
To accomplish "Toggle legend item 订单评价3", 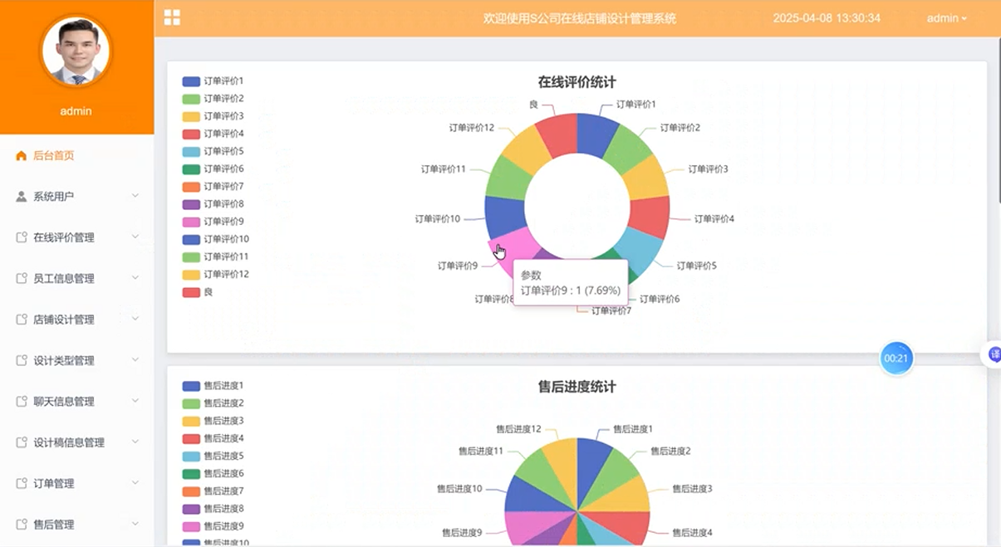I will click(213, 116).
